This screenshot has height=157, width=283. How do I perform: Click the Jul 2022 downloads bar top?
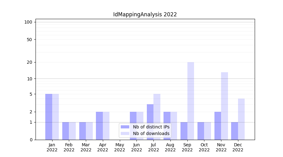[x=157, y=95]
